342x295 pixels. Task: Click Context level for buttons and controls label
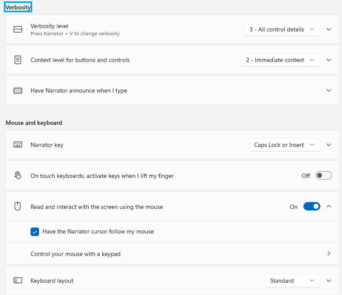(x=80, y=60)
